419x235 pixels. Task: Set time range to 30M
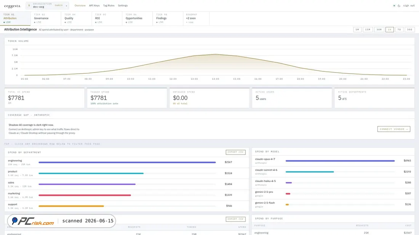tap(379, 30)
